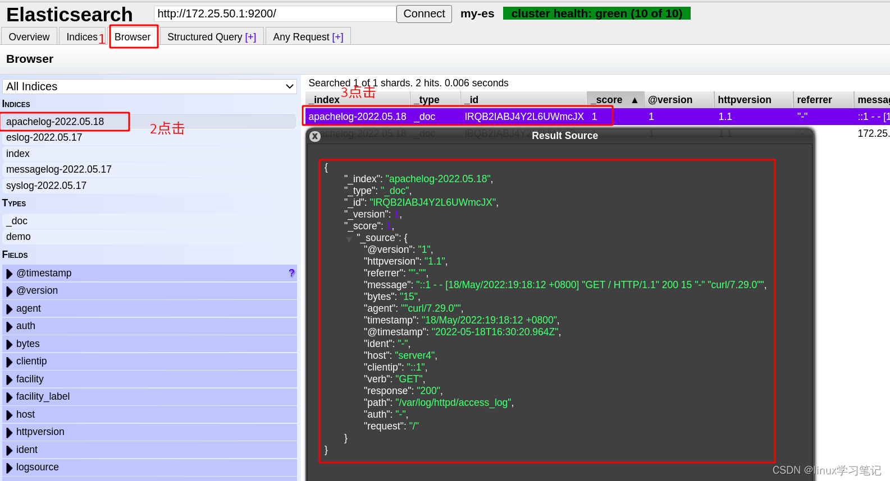Sort results by _index column header
The width and height of the screenshot is (890, 481).
pyautogui.click(x=358, y=100)
